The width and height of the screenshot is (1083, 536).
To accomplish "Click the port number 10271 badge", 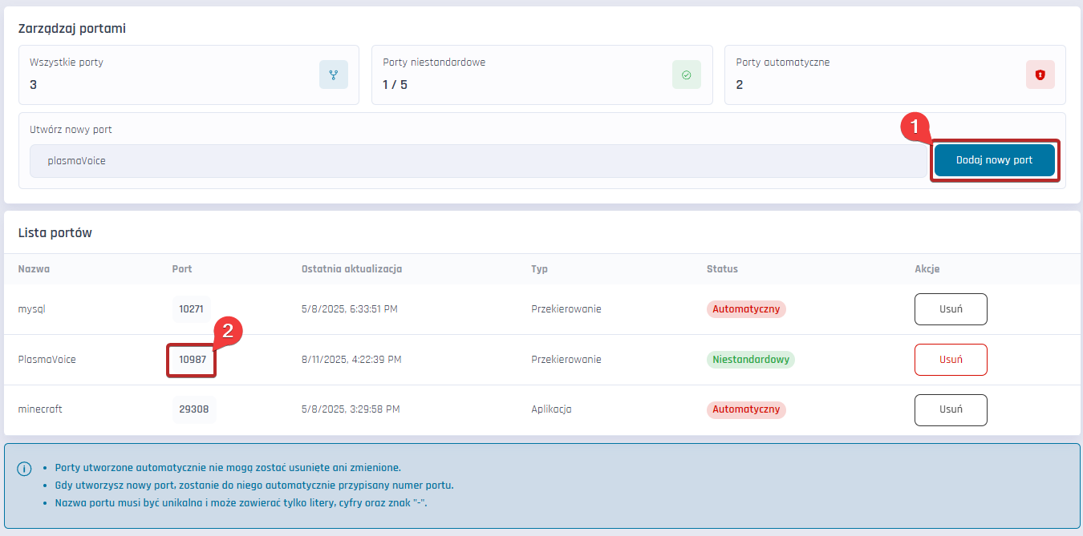I will click(x=191, y=309).
